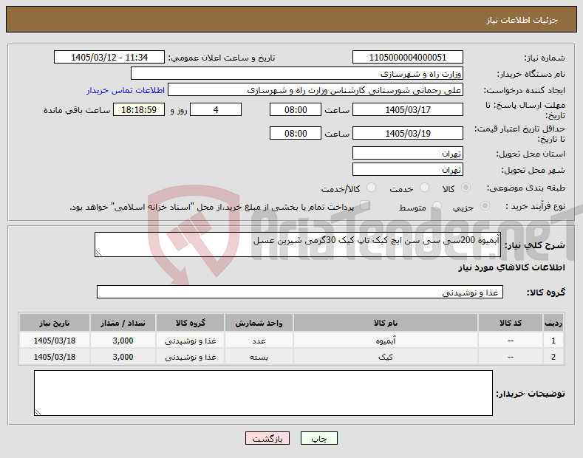Select the جزیی purchase type radio

point(485,205)
